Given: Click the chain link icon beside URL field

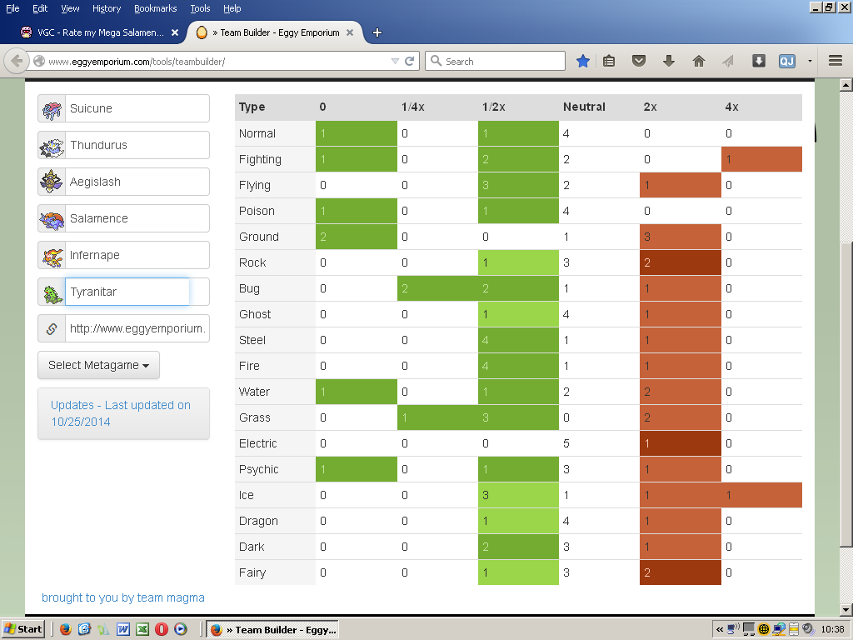Looking at the screenshot, I should coord(52,328).
